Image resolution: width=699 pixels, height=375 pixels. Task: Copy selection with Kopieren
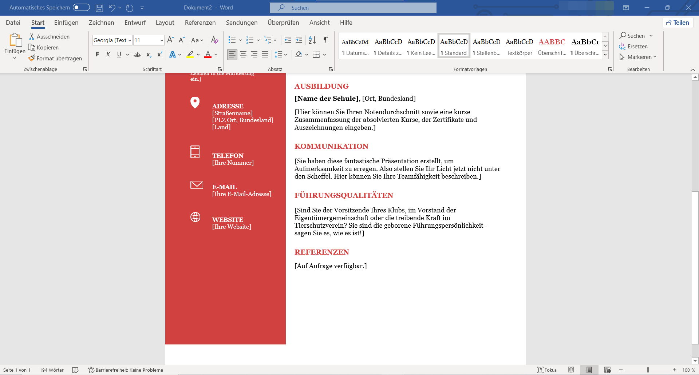click(x=44, y=47)
